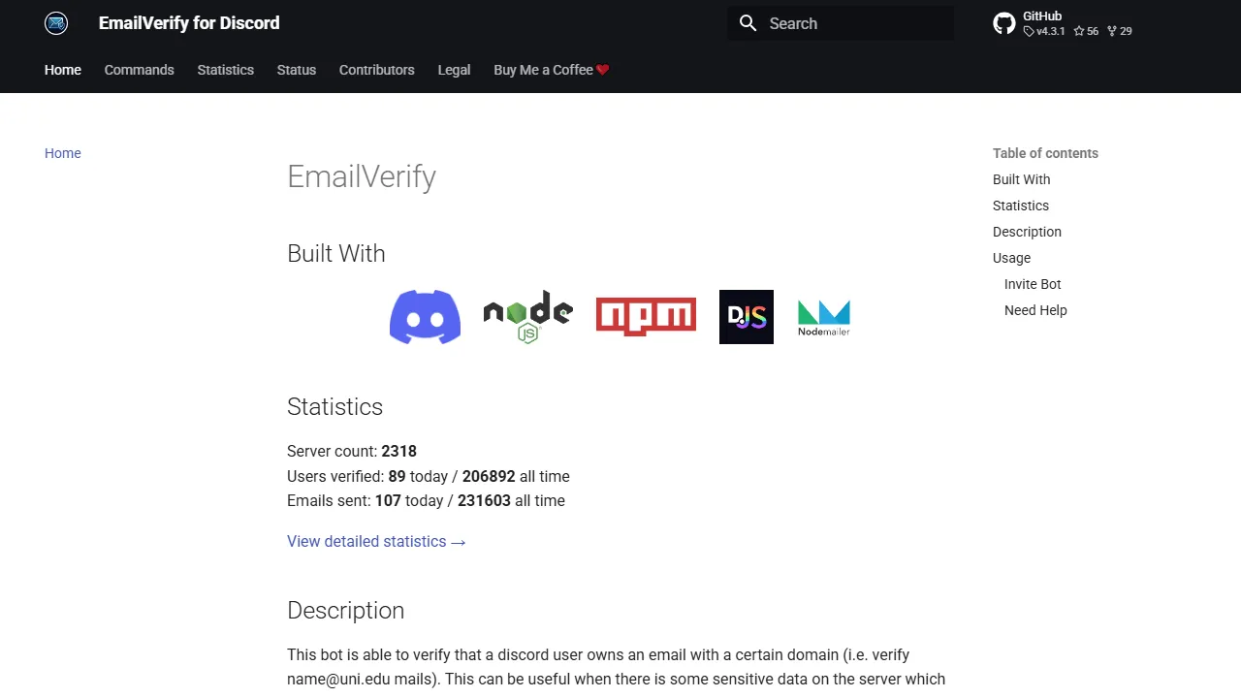This screenshot has height=698, width=1241.
Task: Select Need Help in the table of contents
Action: pyautogui.click(x=1034, y=310)
